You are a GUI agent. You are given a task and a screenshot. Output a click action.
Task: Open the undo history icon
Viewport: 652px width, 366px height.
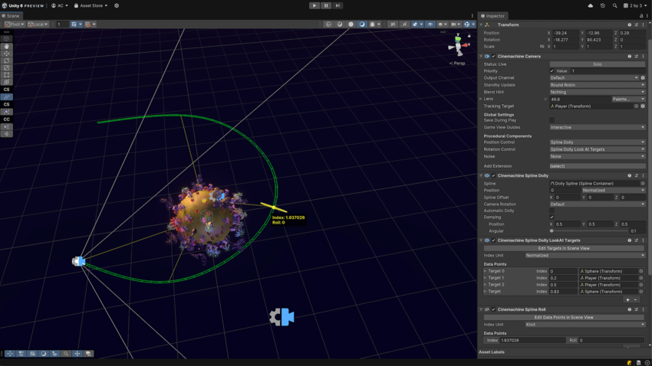[602, 5]
